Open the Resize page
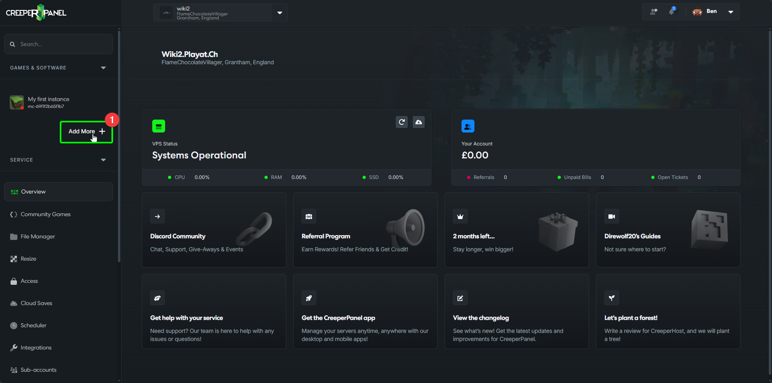 tap(59, 259)
